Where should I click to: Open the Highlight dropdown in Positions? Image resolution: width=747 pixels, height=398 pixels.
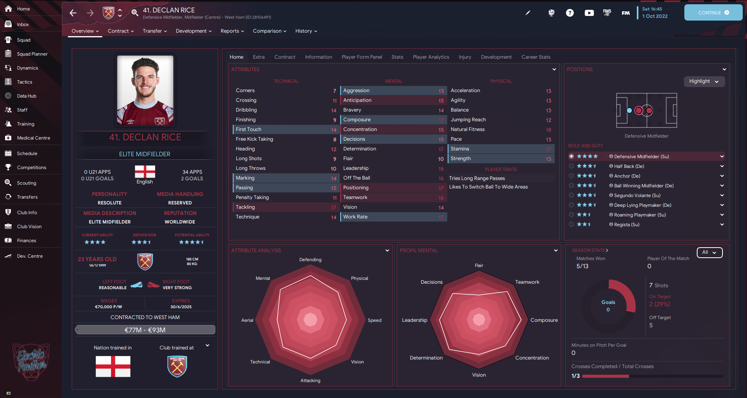click(704, 81)
